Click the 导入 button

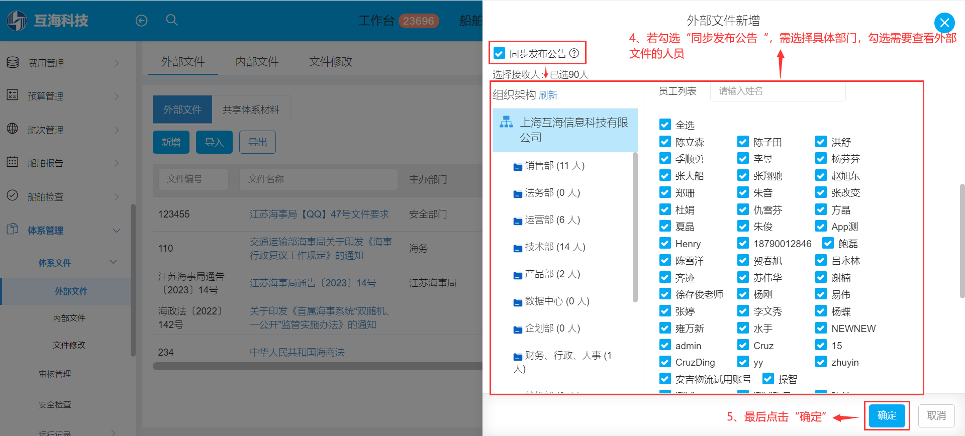click(214, 142)
